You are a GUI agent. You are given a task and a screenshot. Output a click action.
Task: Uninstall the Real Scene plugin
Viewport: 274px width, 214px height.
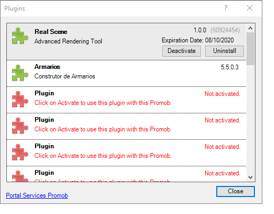click(x=224, y=51)
